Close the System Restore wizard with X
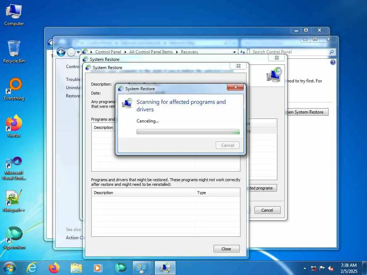This screenshot has height=275, width=367. coord(276,58)
